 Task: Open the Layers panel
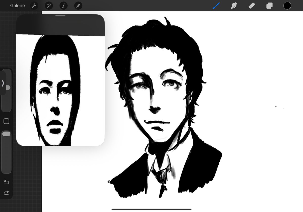[269, 6]
